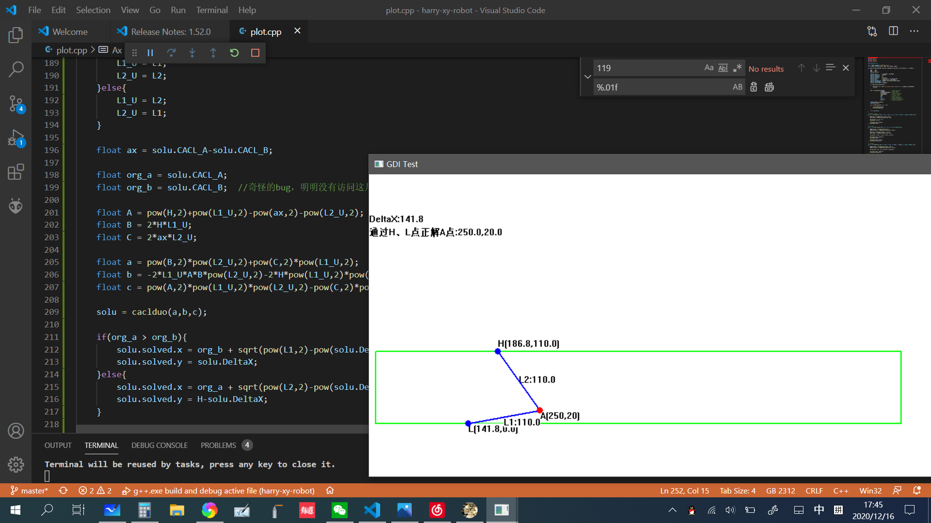Toggle Use Regular Expression in find widget

click(x=737, y=68)
